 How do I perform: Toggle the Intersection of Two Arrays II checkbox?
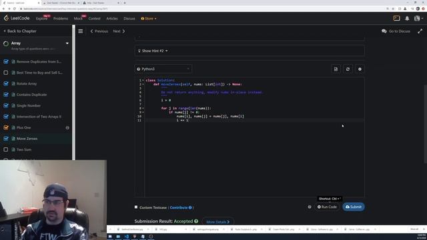coord(6,117)
